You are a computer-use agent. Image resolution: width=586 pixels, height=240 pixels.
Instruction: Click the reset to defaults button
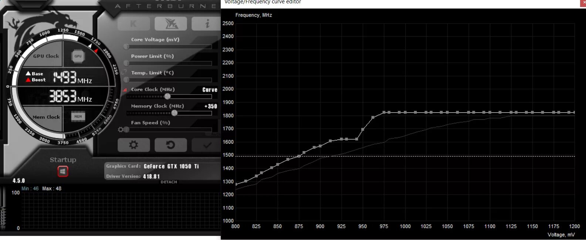click(171, 145)
